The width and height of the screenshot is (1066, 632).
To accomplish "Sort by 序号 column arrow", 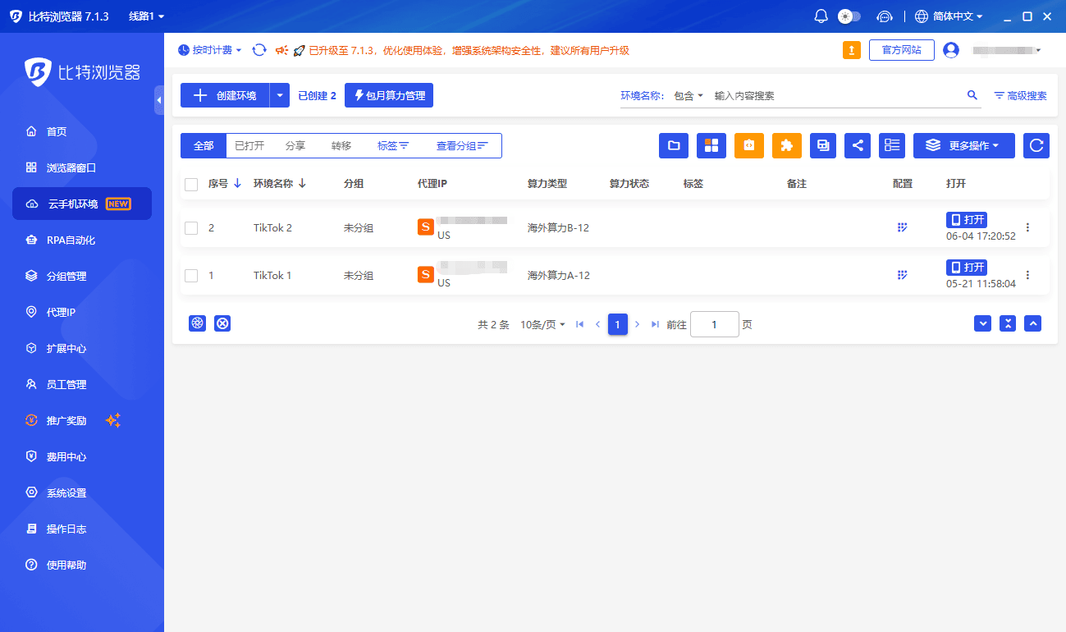I will tap(238, 184).
